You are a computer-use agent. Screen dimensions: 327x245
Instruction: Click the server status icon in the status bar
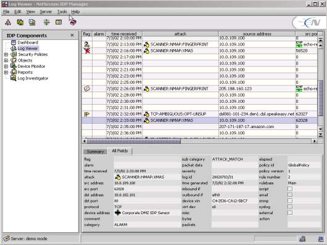coord(7,239)
